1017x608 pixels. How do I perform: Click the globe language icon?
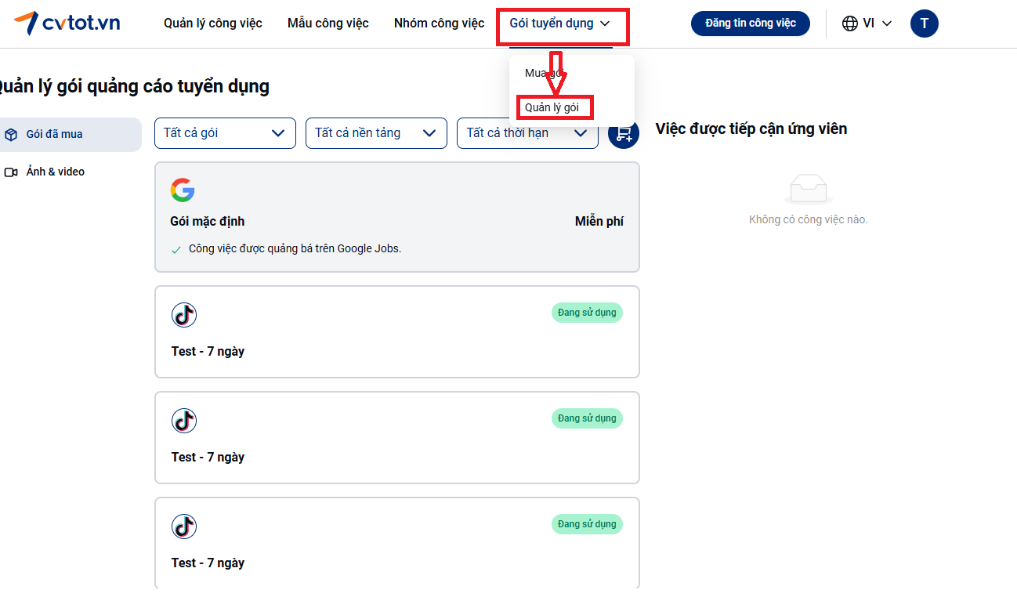849,24
